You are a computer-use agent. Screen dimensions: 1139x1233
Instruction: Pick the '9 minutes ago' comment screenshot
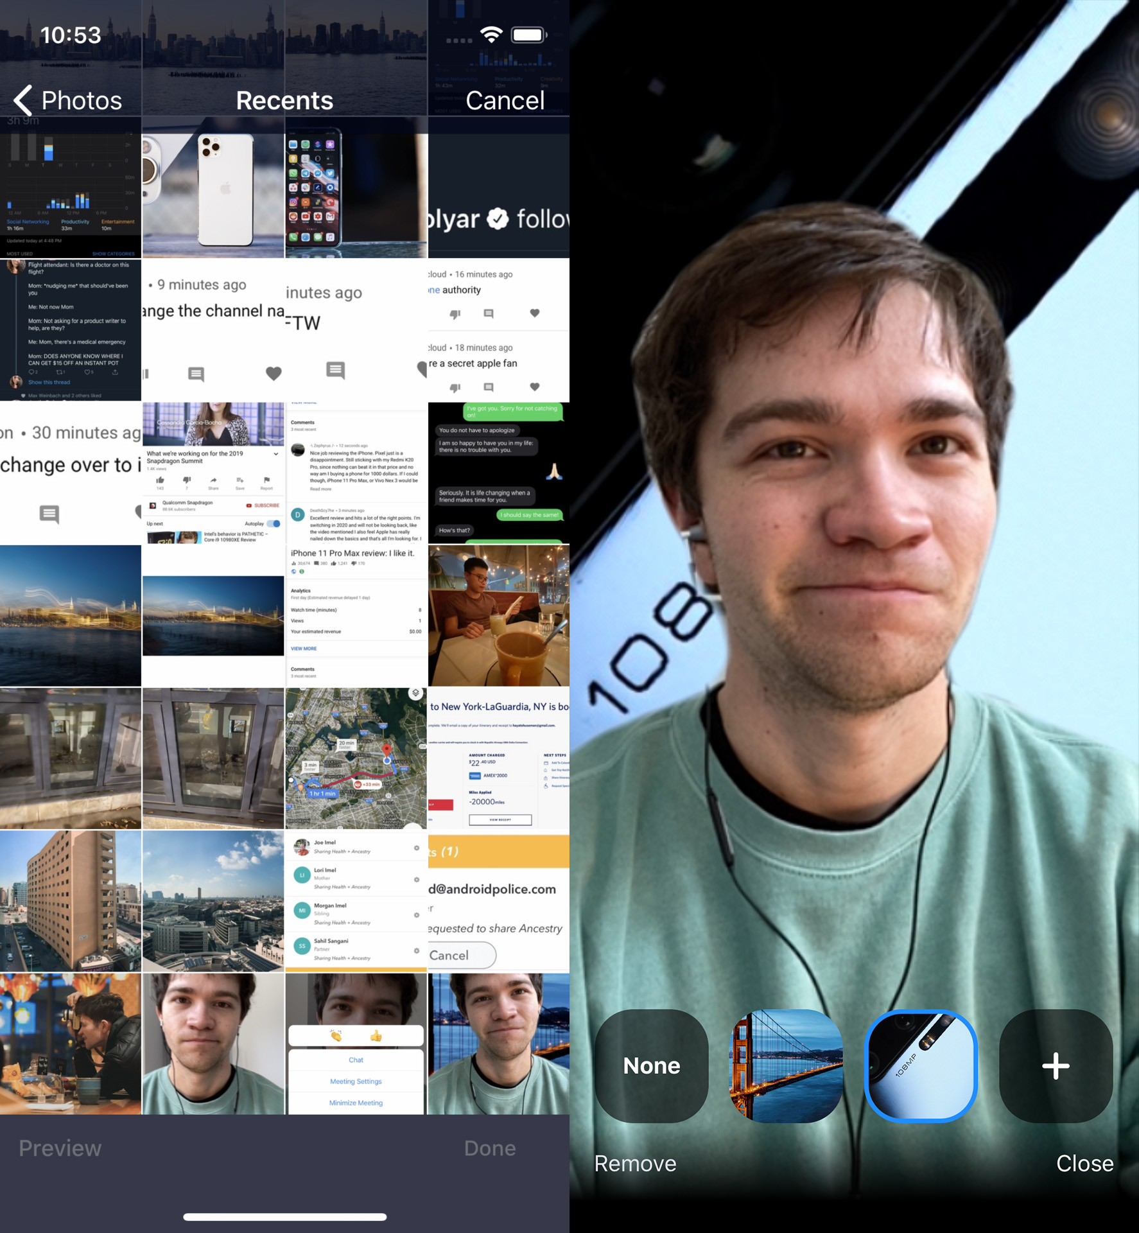213,330
